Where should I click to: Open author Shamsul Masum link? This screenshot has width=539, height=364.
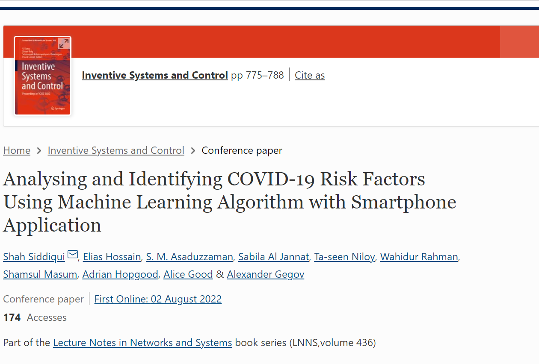(40, 274)
